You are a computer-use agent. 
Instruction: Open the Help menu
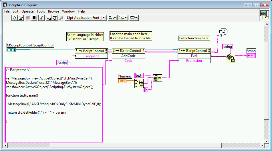(81, 11)
